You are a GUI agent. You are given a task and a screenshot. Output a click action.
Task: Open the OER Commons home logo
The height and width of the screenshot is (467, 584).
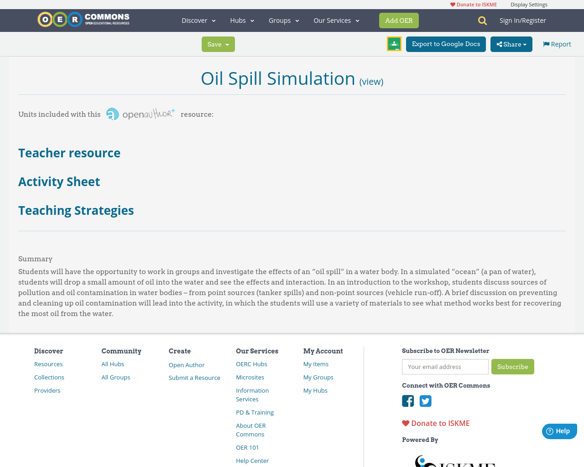coord(83,19)
